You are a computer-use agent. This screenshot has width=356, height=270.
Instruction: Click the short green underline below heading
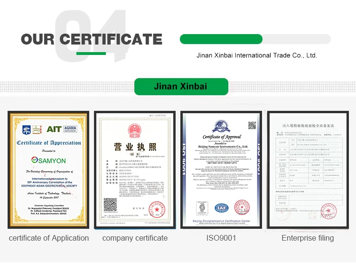(x=91, y=54)
